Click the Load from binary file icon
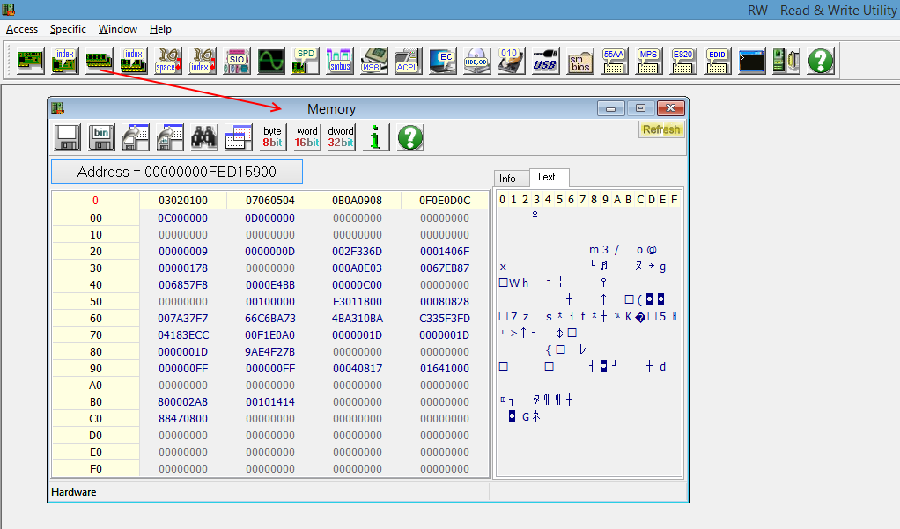The height and width of the screenshot is (529, 900). [170, 137]
